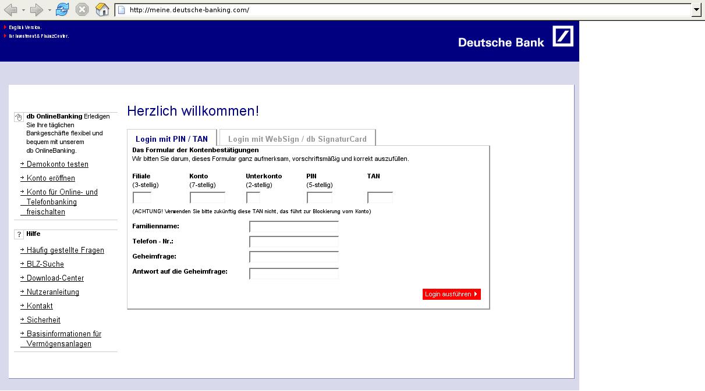Click the Filiale input field
Viewport: 705px width, 391px height.
142,198
